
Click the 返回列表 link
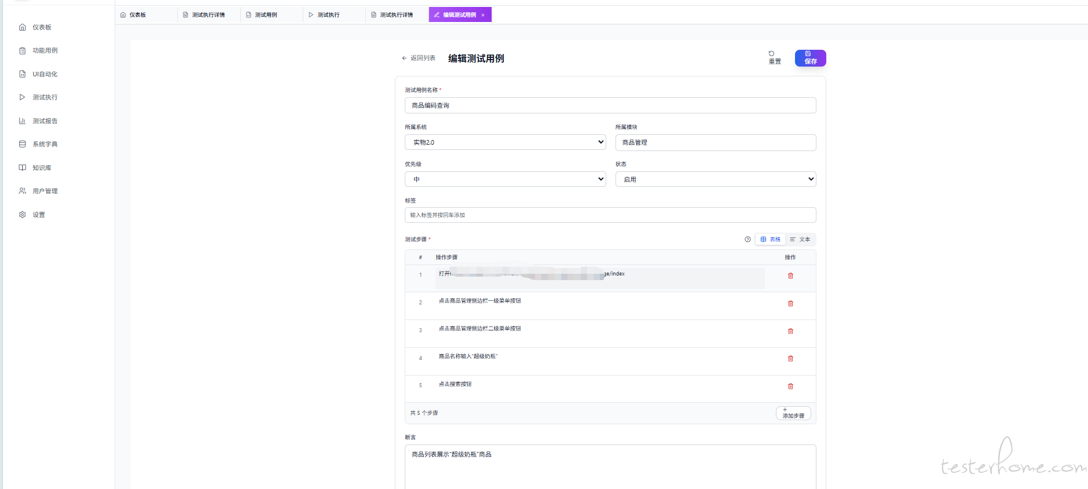(419, 58)
